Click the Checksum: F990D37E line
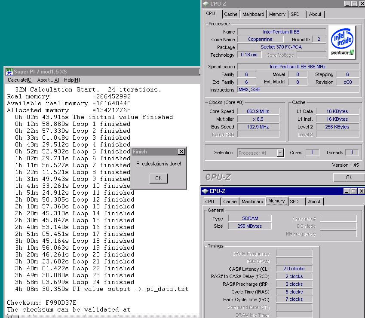Screen dimensions: 365x318 pos(42,303)
